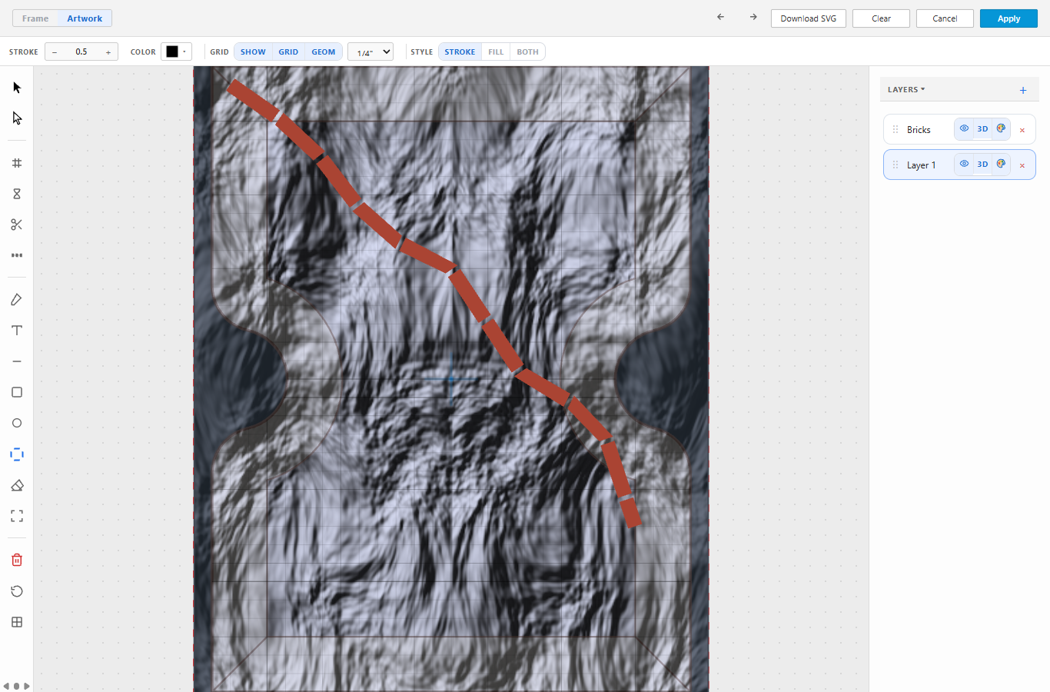Image resolution: width=1050 pixels, height=692 pixels.
Task: Select the corner brackets frame tool
Action: pyautogui.click(x=17, y=516)
